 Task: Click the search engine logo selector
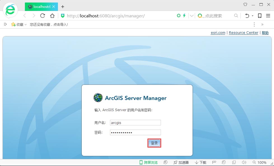point(200,16)
